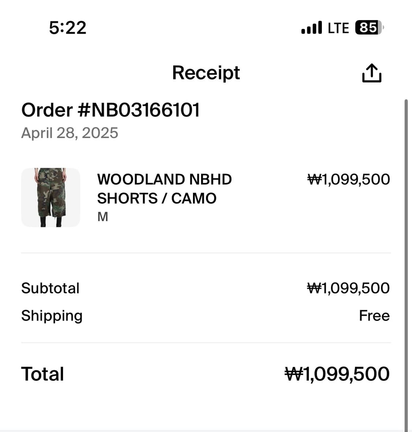Tap the April 28, 2025 order date
Image resolution: width=412 pixels, height=432 pixels.
(70, 133)
